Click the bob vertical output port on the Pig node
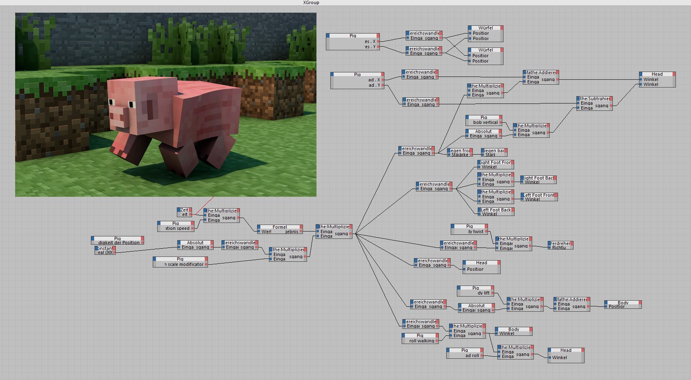Viewport: 691px width, 380px height. pos(500,122)
